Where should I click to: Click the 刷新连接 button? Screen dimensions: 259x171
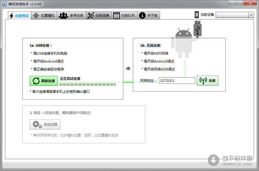click(x=44, y=81)
